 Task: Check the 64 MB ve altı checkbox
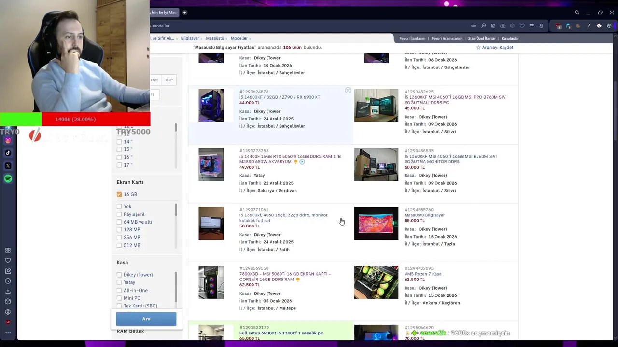coord(119,222)
